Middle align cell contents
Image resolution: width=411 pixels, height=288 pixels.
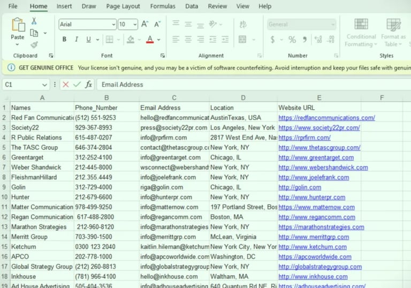pyautogui.click(x=188, y=25)
